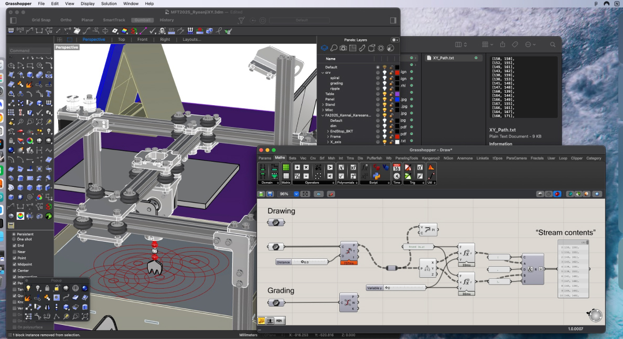Hide the Table layer using its lightbulb

click(384, 94)
